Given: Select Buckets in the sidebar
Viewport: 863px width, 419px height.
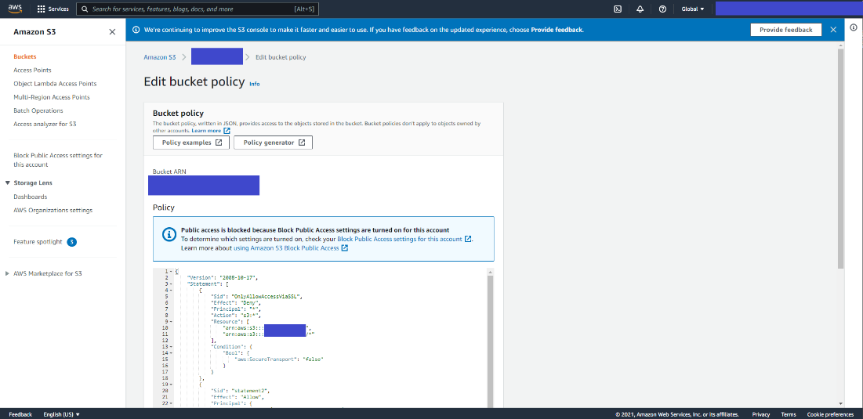Looking at the screenshot, I should click(25, 56).
